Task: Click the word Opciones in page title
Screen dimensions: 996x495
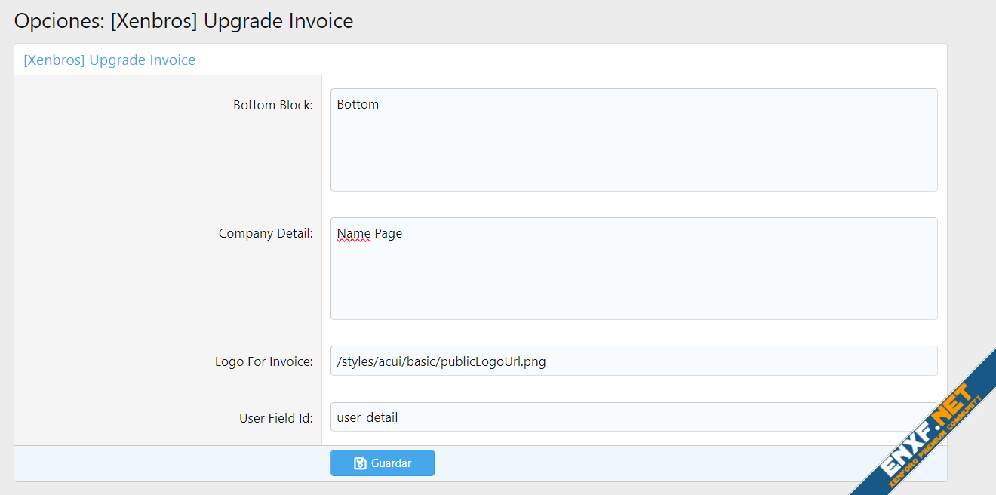Action: (58, 21)
